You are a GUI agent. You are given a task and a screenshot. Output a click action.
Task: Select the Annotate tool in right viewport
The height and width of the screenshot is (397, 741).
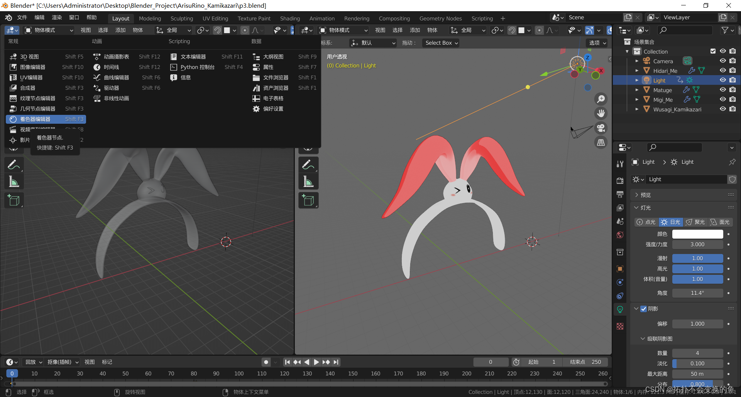pos(308,165)
